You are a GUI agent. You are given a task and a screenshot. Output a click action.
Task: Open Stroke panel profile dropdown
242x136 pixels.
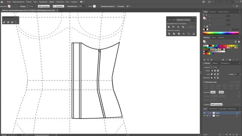pyautogui.click(x=223, y=105)
